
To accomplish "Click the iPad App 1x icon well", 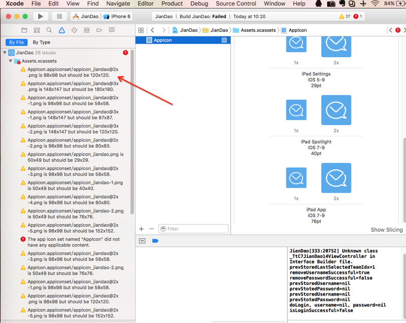I will pyautogui.click(x=296, y=177).
